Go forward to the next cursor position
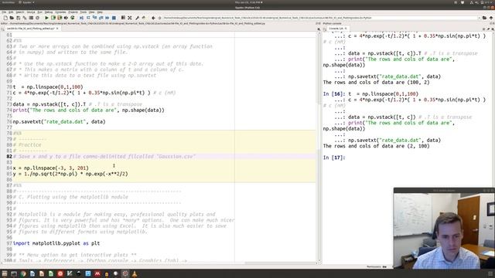Screen dimensions: 495x278 coord(159,18)
